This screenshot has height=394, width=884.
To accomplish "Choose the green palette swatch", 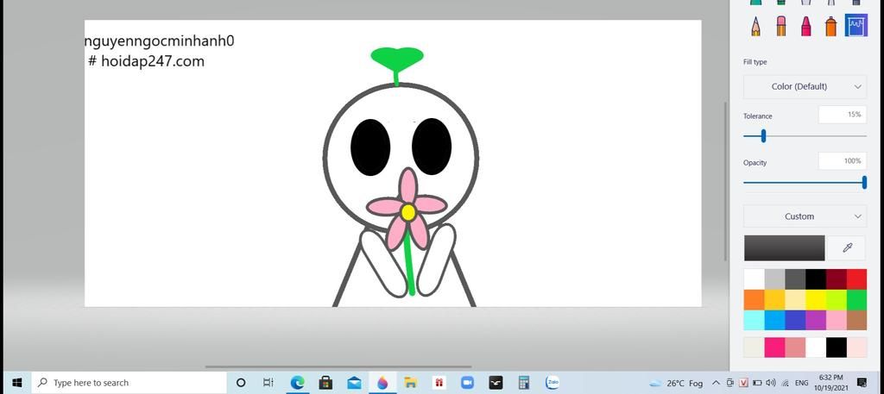I will pos(856,299).
